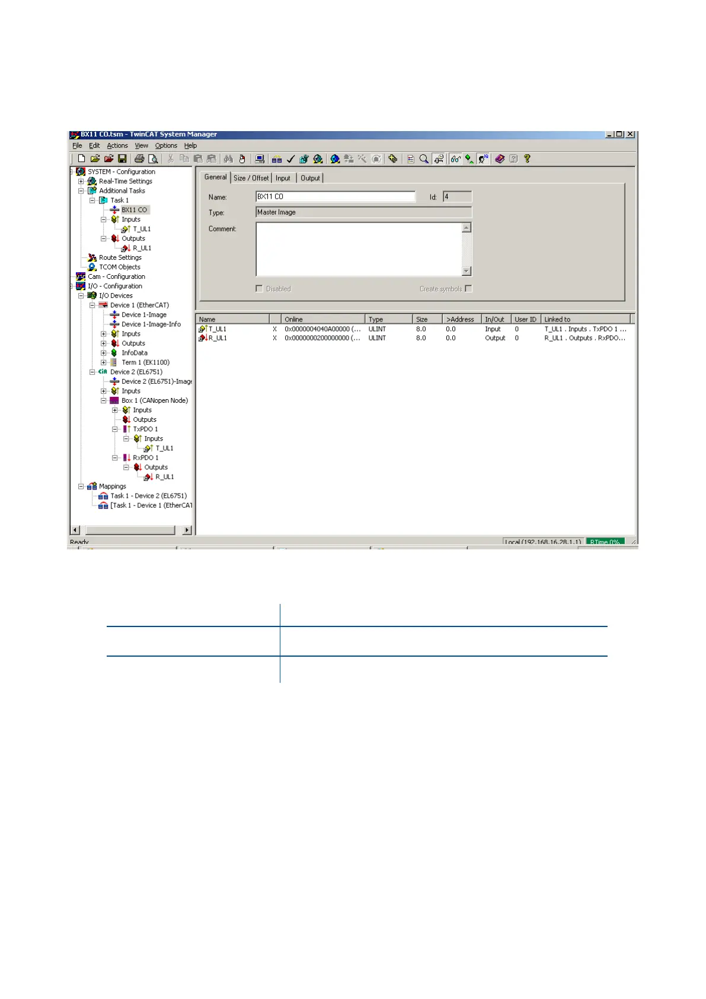Viewport: 706px width, 999px height.
Task: Expand the Term 1 (EK1100) tree node
Action: click(104, 362)
